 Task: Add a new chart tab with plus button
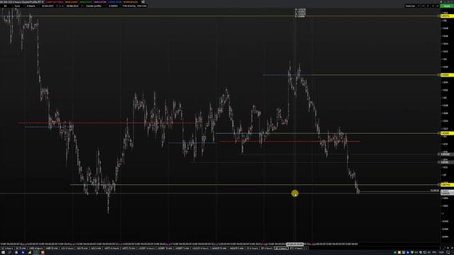[x=306, y=248]
